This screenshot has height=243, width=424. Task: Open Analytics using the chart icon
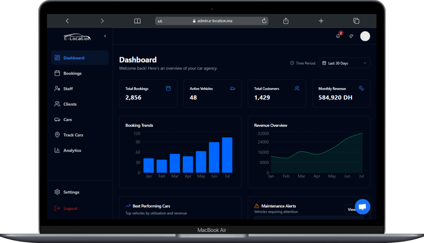tap(57, 150)
